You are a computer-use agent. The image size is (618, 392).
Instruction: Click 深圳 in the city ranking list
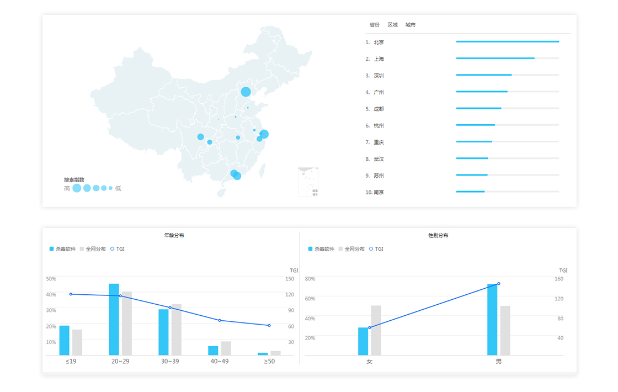[x=379, y=76]
